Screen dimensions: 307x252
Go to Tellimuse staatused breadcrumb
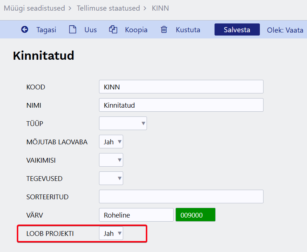108,8
